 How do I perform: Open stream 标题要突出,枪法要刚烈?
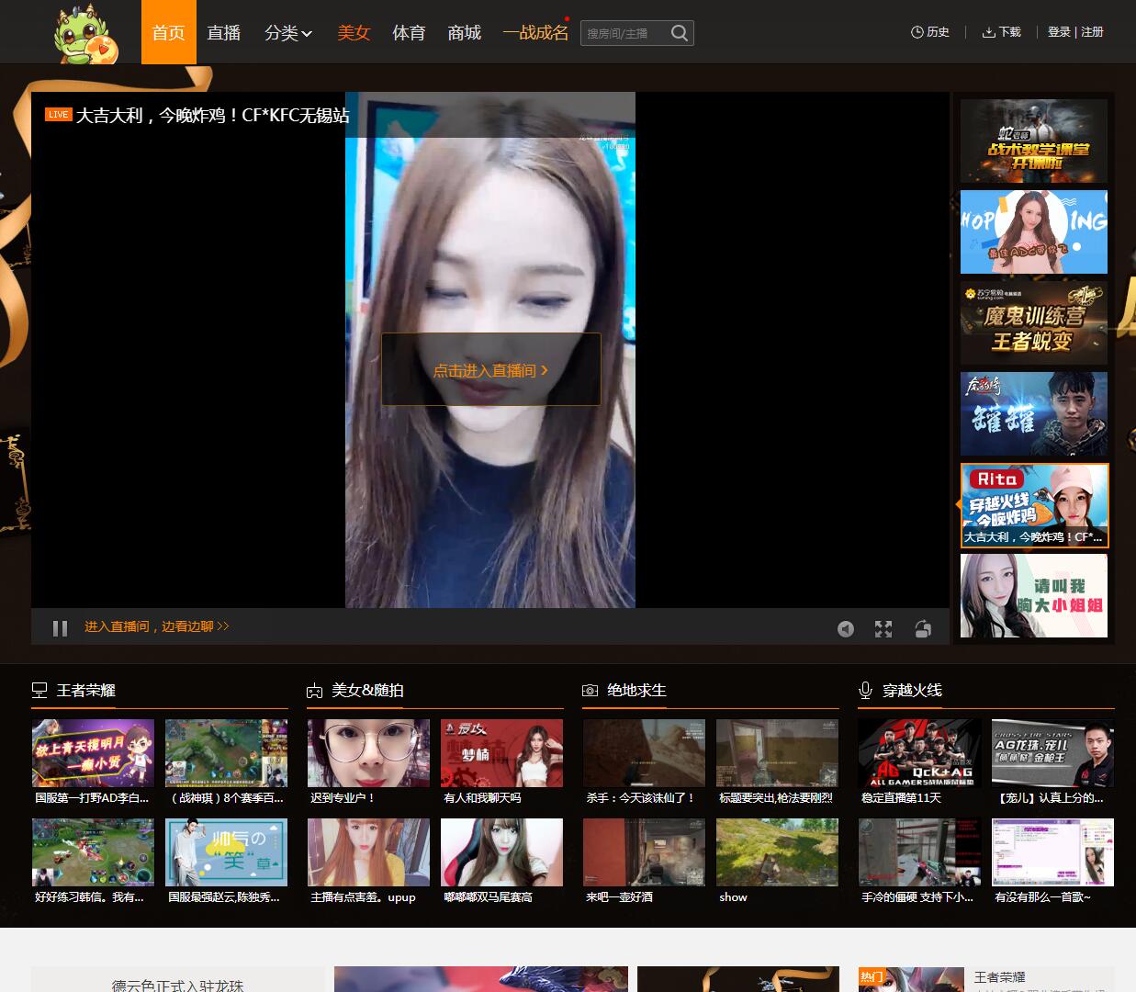777,763
